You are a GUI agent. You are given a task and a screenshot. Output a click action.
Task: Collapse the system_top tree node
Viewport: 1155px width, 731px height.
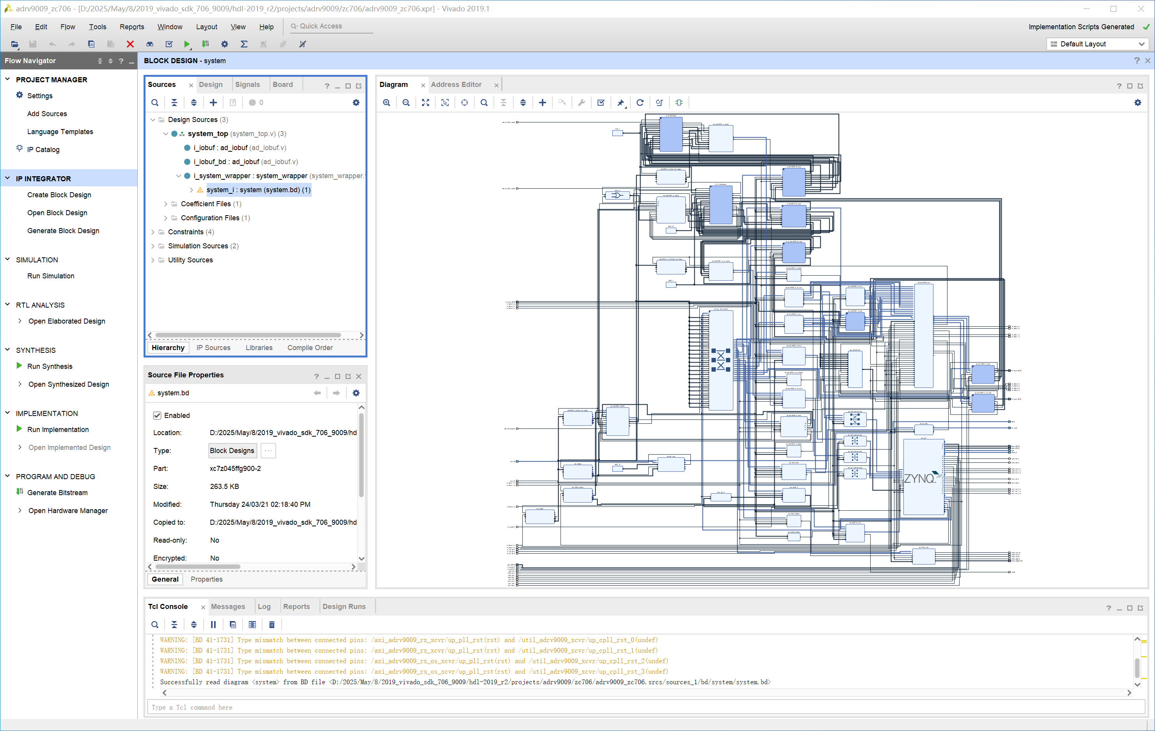pos(165,134)
